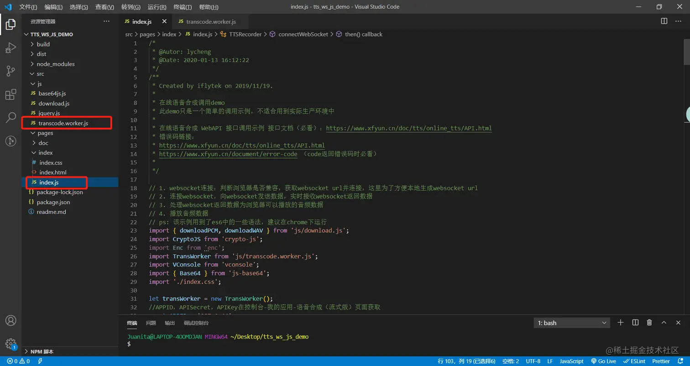
Task: Open the 选择(S) menu
Action: click(79, 7)
